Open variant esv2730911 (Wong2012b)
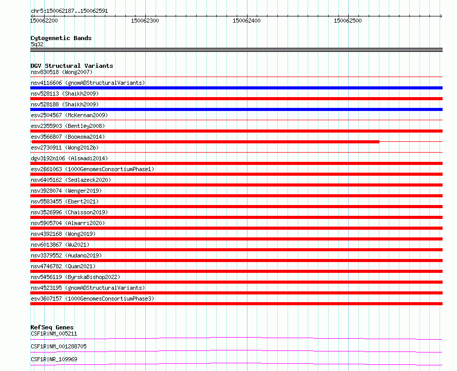The height and width of the screenshot is (371, 457). click(65, 147)
